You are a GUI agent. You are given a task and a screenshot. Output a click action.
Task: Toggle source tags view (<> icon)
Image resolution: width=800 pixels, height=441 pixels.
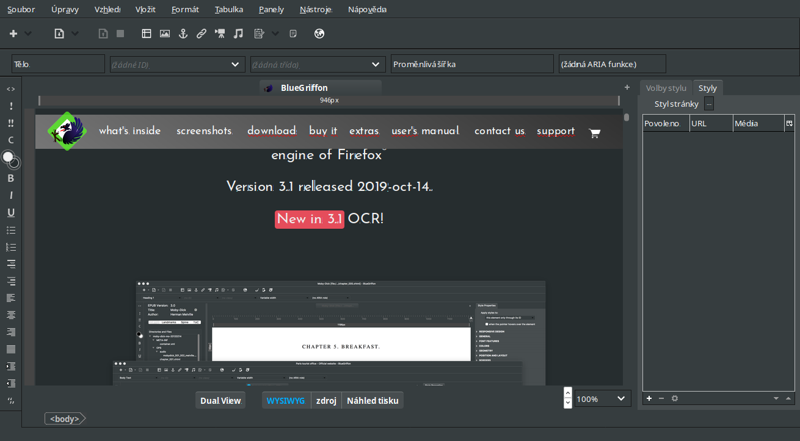[x=11, y=89]
